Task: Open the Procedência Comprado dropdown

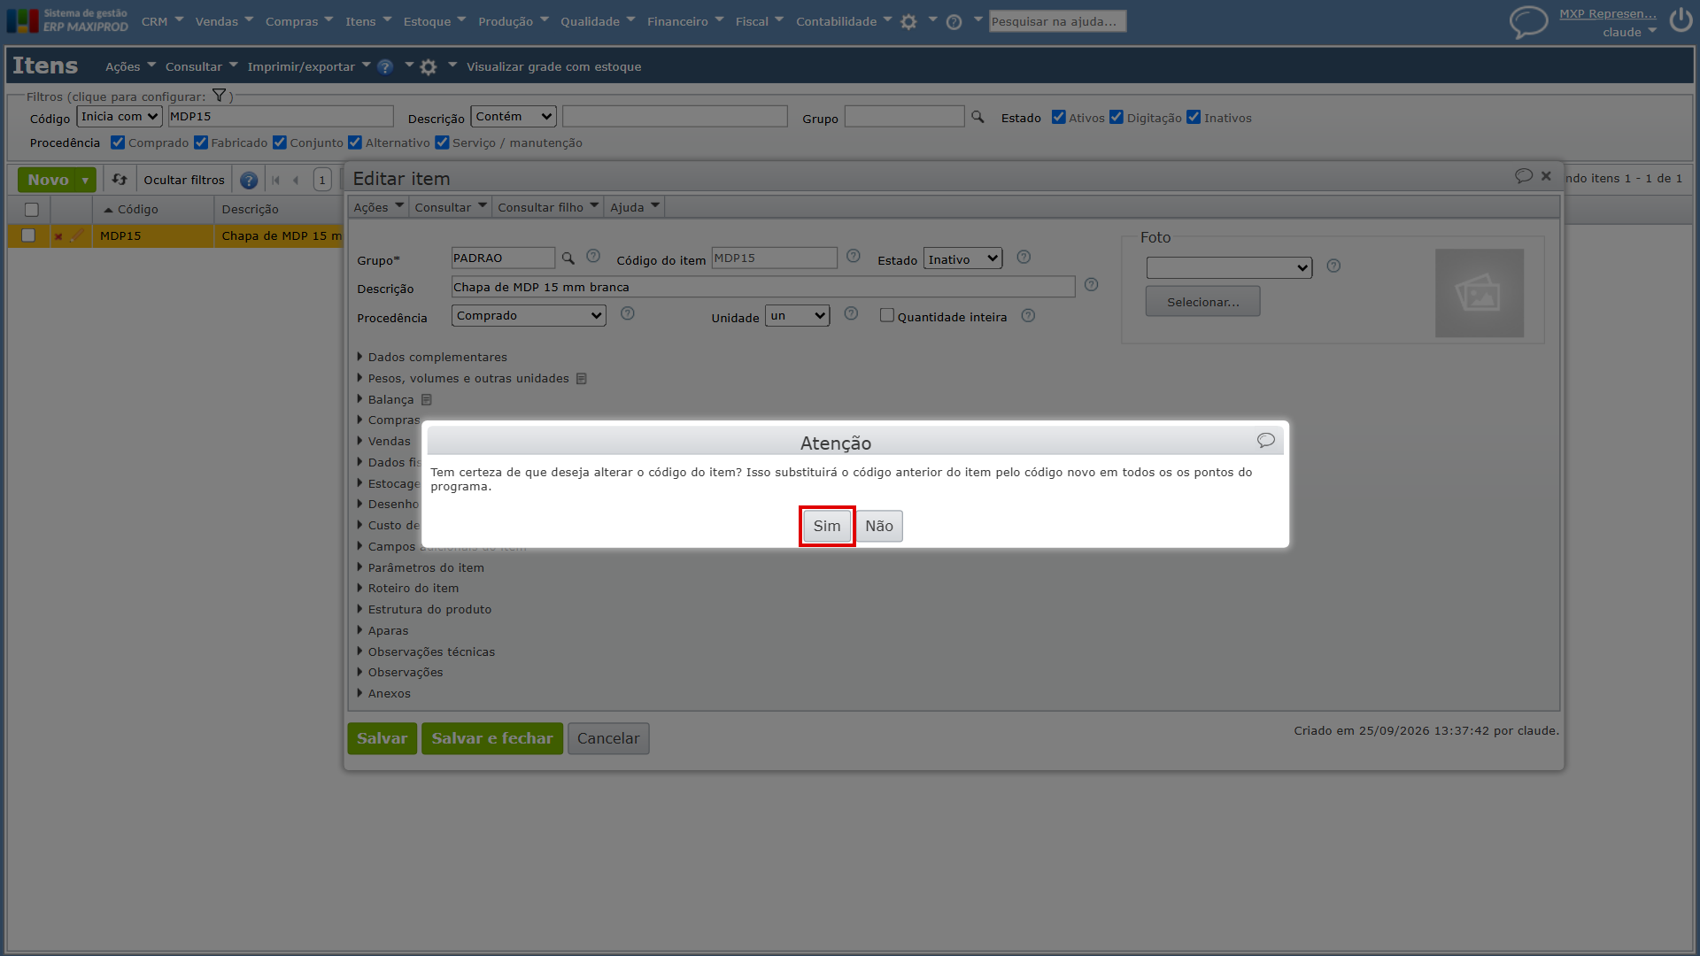Action: [529, 316]
